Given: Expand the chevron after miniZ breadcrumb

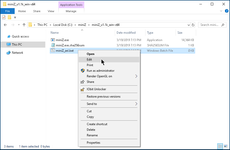Looking at the screenshot, I should point(89,25).
